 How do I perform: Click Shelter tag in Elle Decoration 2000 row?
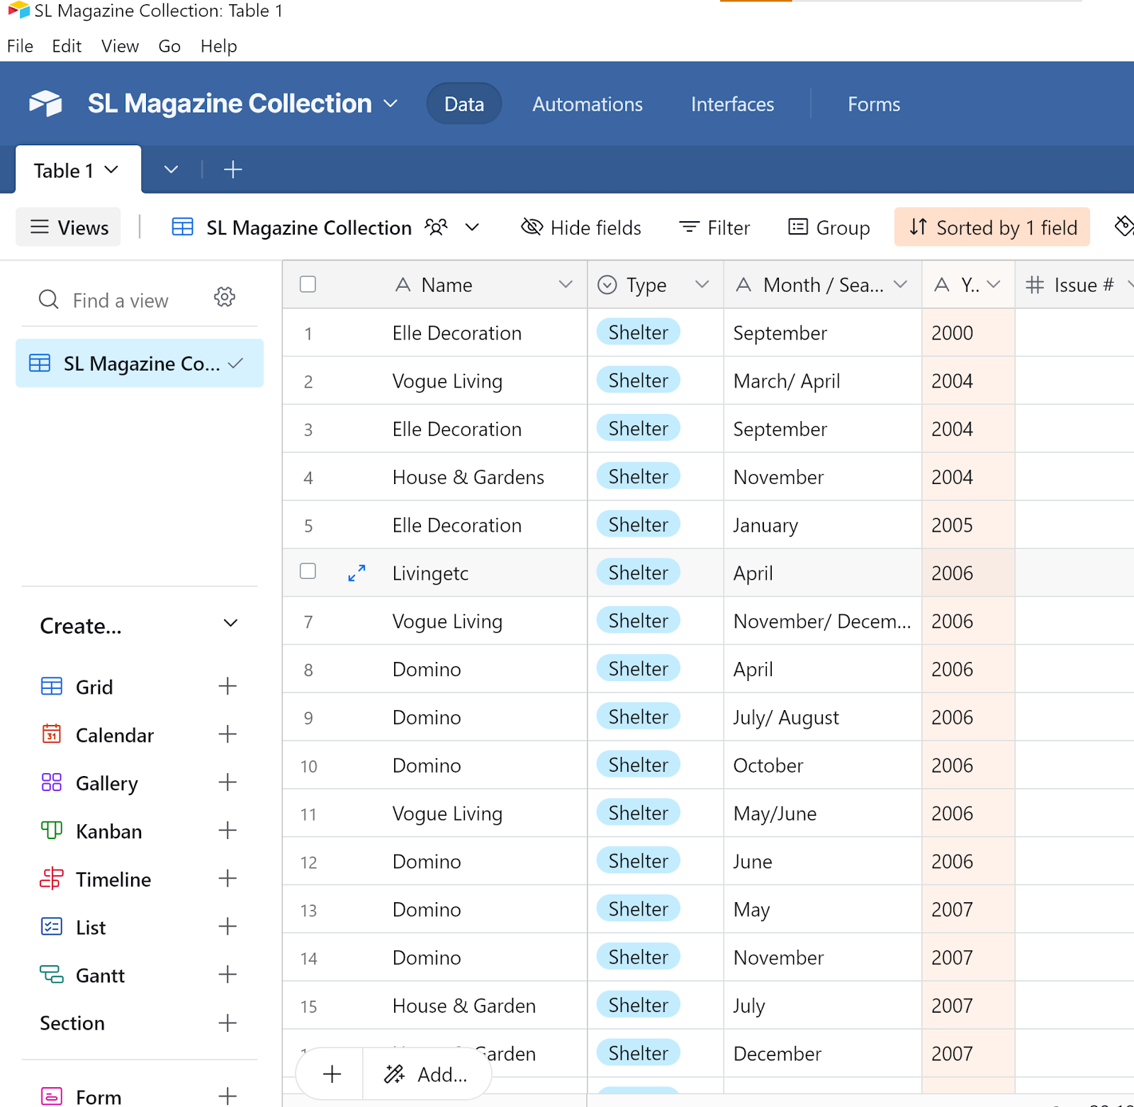(x=638, y=332)
